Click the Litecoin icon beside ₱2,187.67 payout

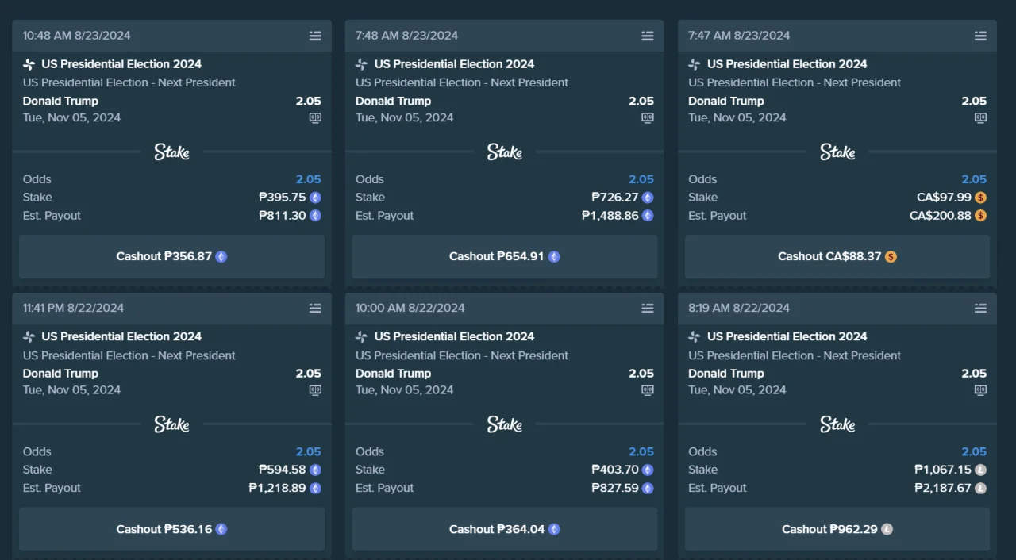[980, 488]
